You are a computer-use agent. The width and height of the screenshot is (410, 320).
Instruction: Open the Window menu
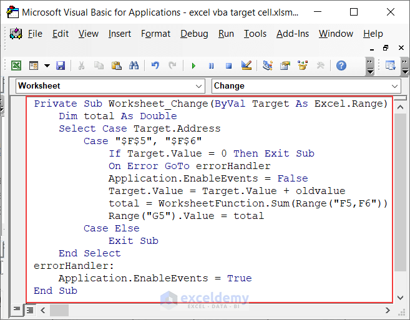[336, 34]
